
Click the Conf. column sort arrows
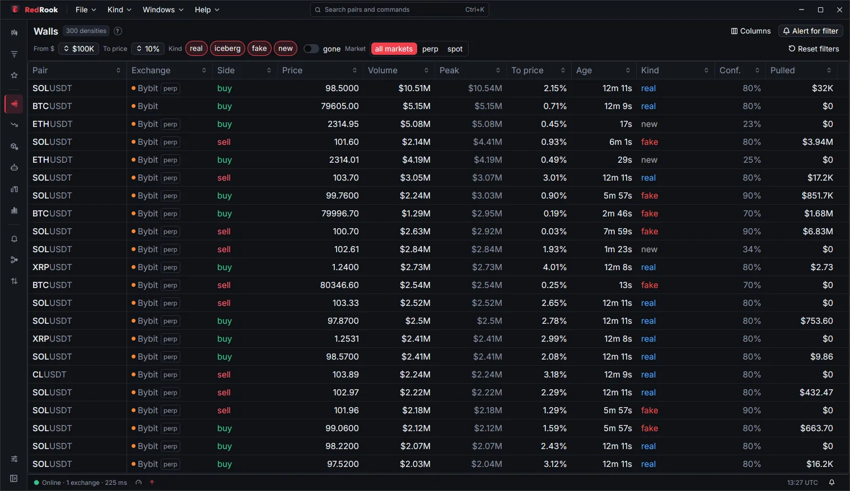pos(757,70)
